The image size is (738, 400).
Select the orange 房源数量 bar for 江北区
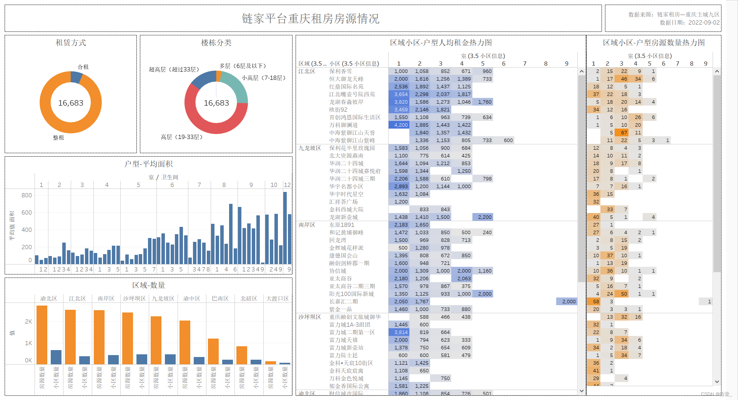pyautogui.click(x=70, y=337)
